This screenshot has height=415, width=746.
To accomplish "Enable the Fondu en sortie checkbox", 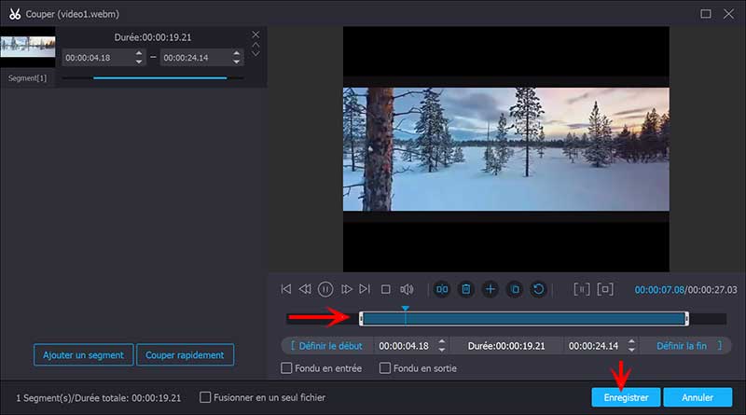I will tap(385, 368).
